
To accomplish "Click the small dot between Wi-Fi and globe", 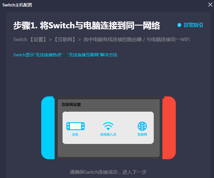I will tap(130, 126).
